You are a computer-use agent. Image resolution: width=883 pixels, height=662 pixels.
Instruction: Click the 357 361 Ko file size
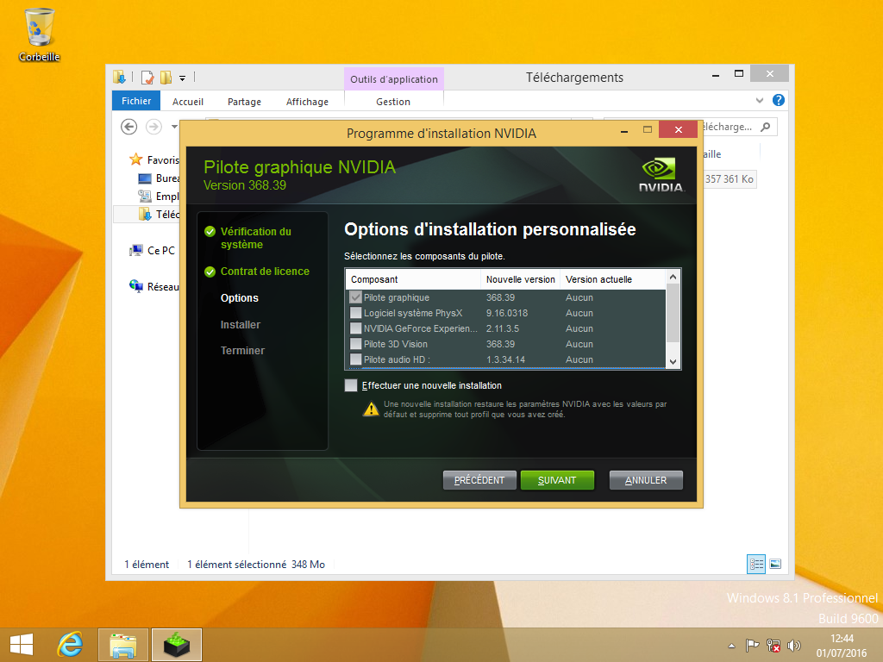click(x=730, y=179)
